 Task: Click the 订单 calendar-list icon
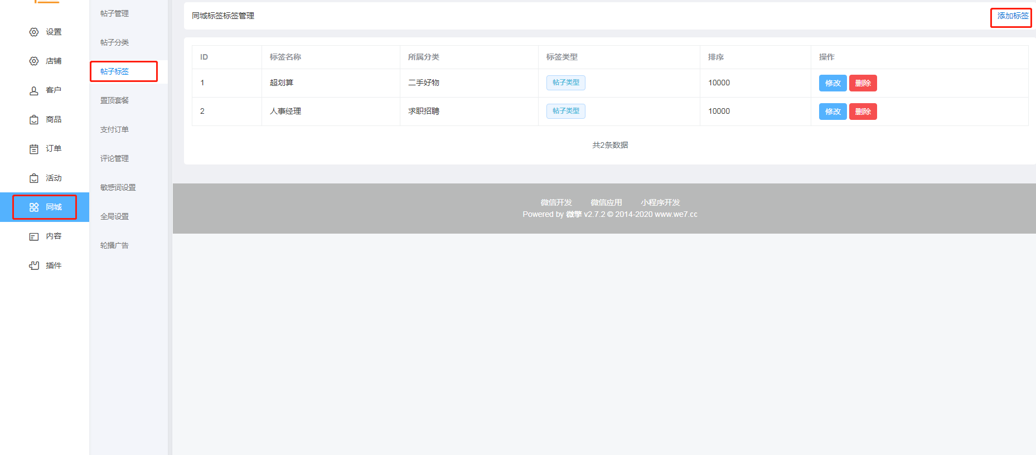34,149
